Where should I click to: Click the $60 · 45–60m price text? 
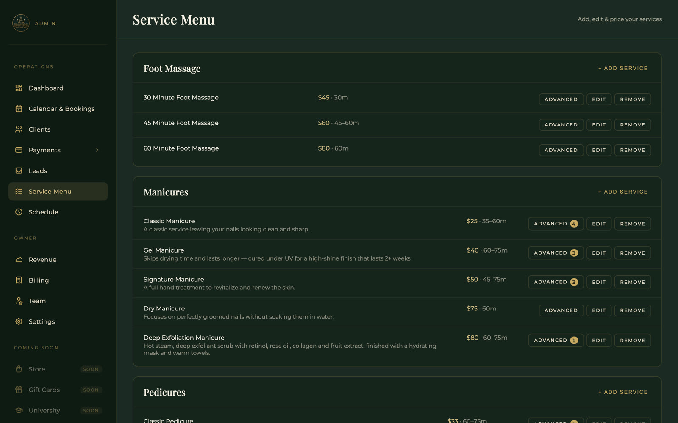tap(339, 123)
